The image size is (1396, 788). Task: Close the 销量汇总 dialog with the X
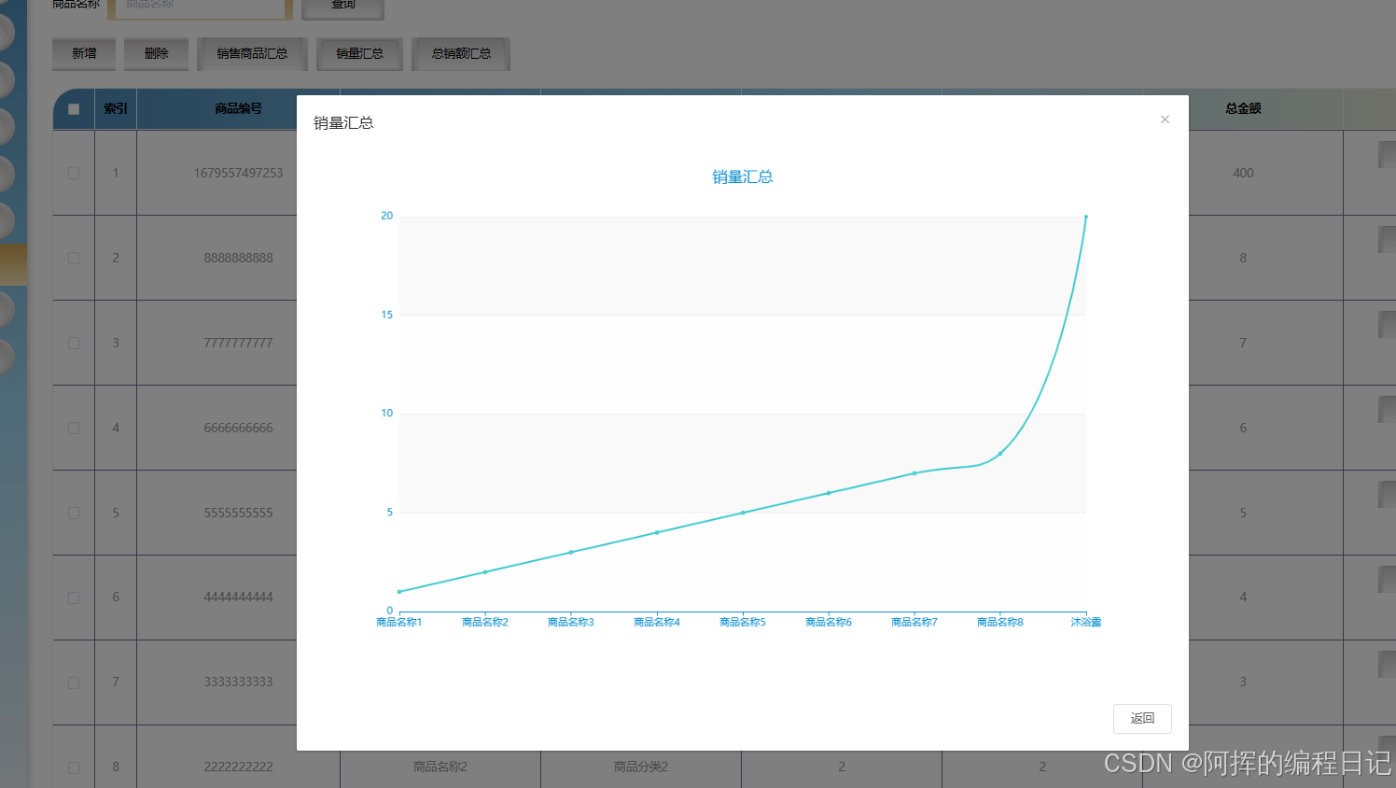1165,120
